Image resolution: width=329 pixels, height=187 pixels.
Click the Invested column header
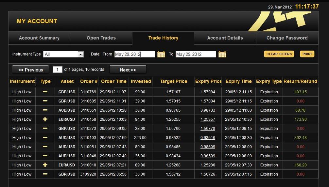tap(141, 81)
